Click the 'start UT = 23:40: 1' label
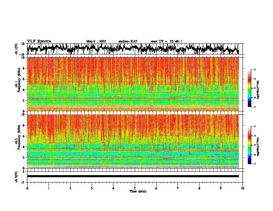The image size is (273, 211). tap(166, 41)
